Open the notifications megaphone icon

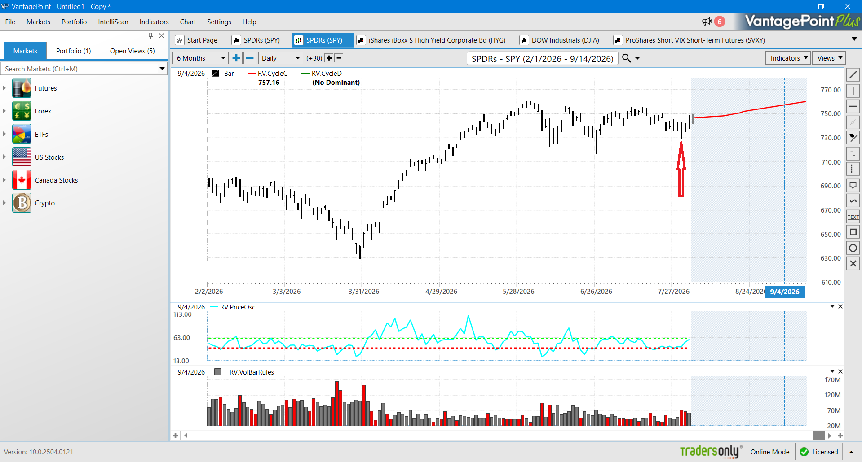707,22
